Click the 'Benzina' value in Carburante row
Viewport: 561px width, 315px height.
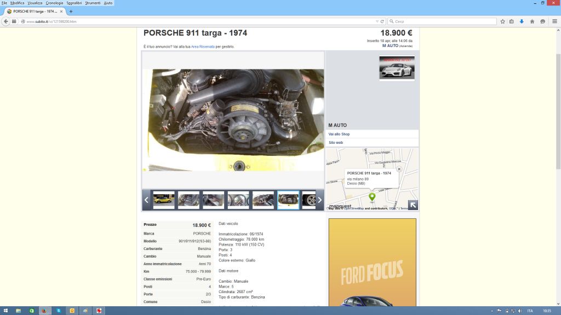click(x=204, y=249)
